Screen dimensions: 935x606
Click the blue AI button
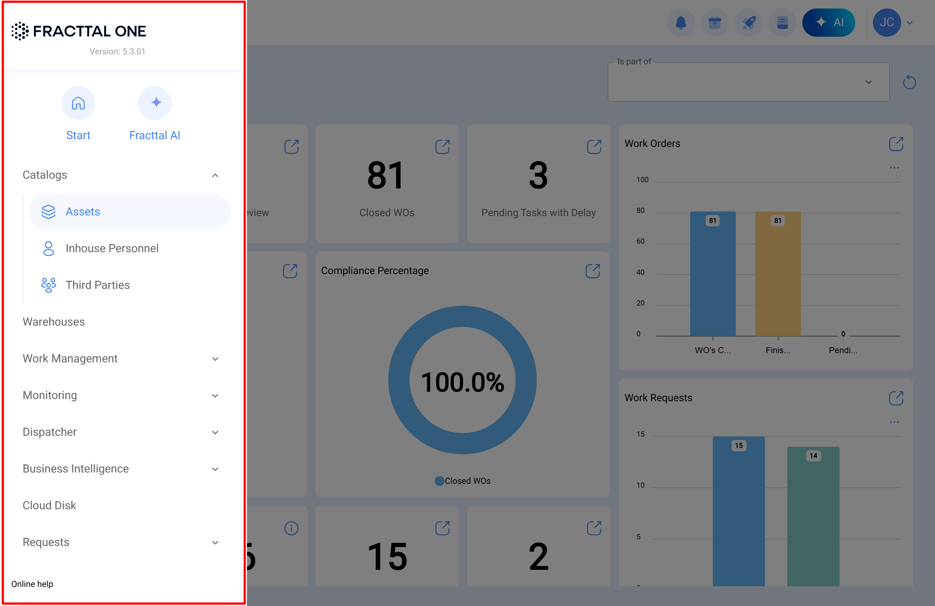828,22
